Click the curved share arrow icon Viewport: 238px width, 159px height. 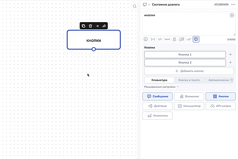[x=104, y=26]
